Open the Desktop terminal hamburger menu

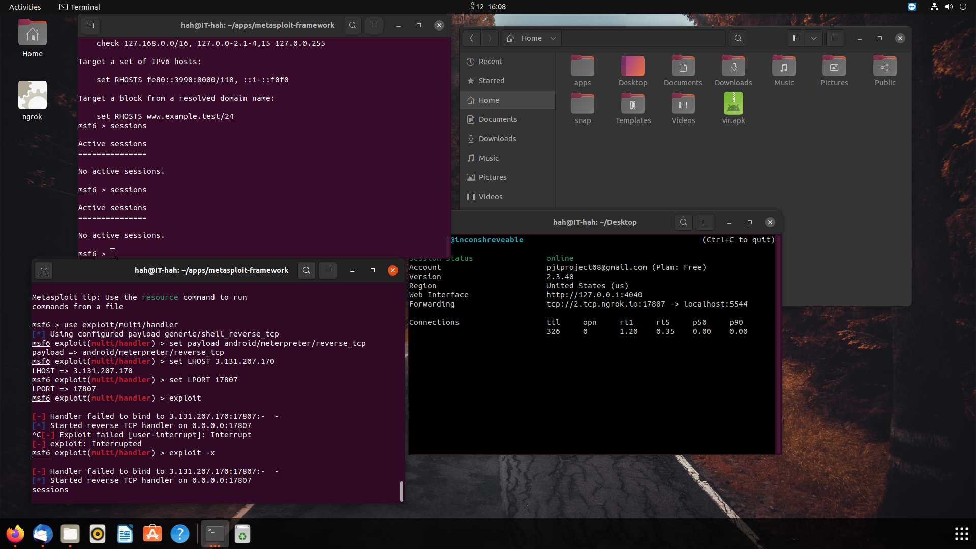[x=705, y=222]
